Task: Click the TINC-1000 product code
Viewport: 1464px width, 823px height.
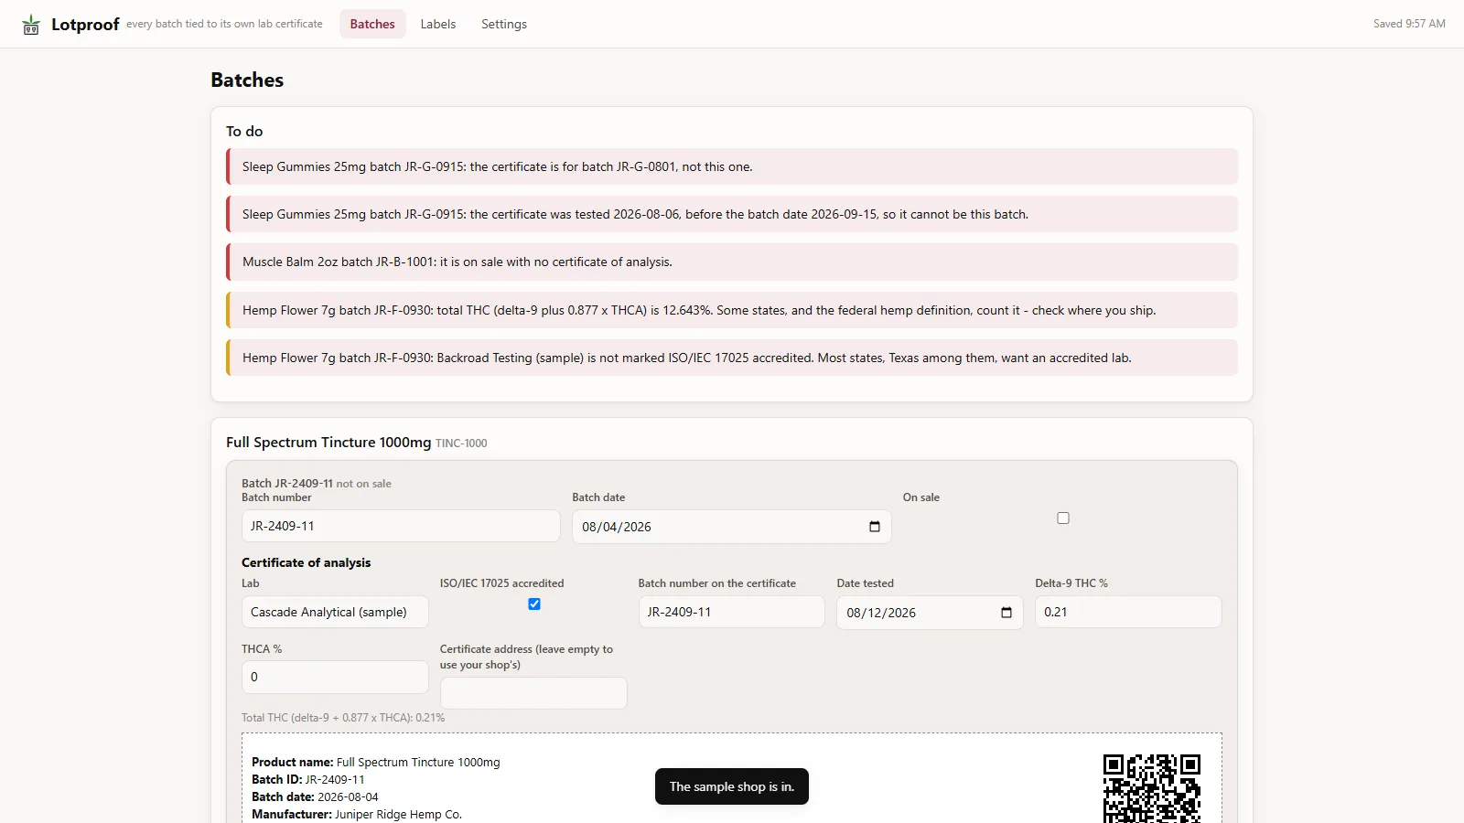Action: [461, 444]
